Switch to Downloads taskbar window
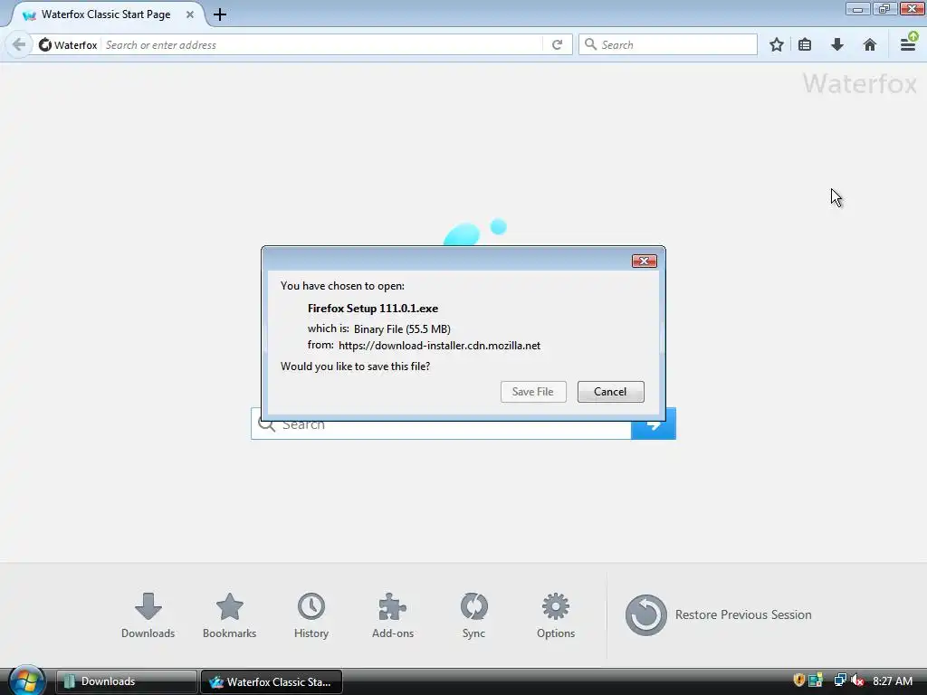This screenshot has width=927, height=695. click(x=127, y=681)
